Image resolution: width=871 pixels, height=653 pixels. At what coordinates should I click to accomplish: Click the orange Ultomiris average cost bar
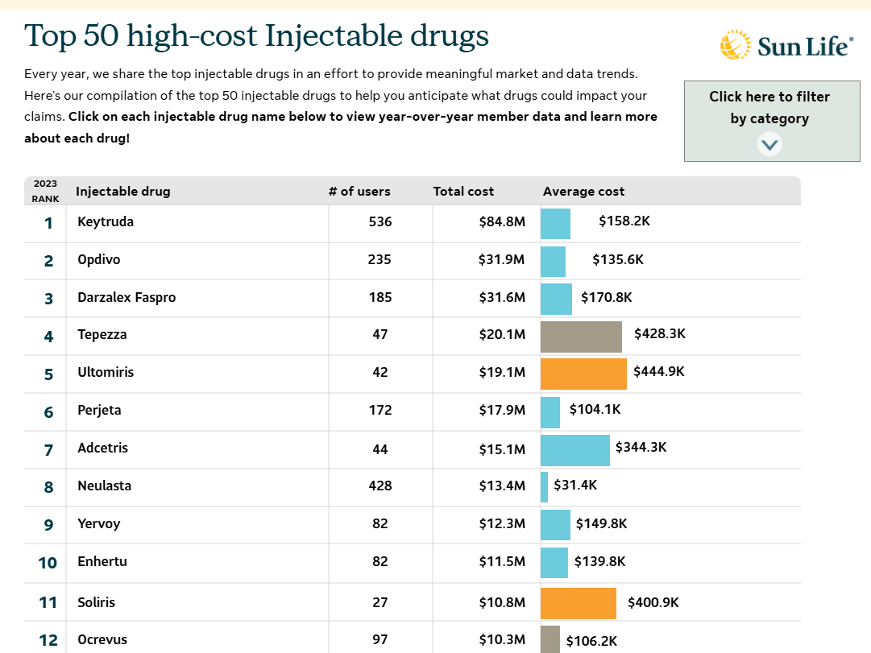click(x=583, y=374)
